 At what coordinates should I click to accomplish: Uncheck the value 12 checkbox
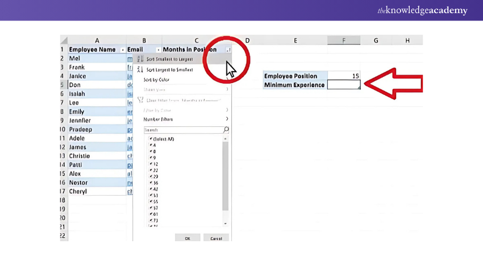pos(151,164)
